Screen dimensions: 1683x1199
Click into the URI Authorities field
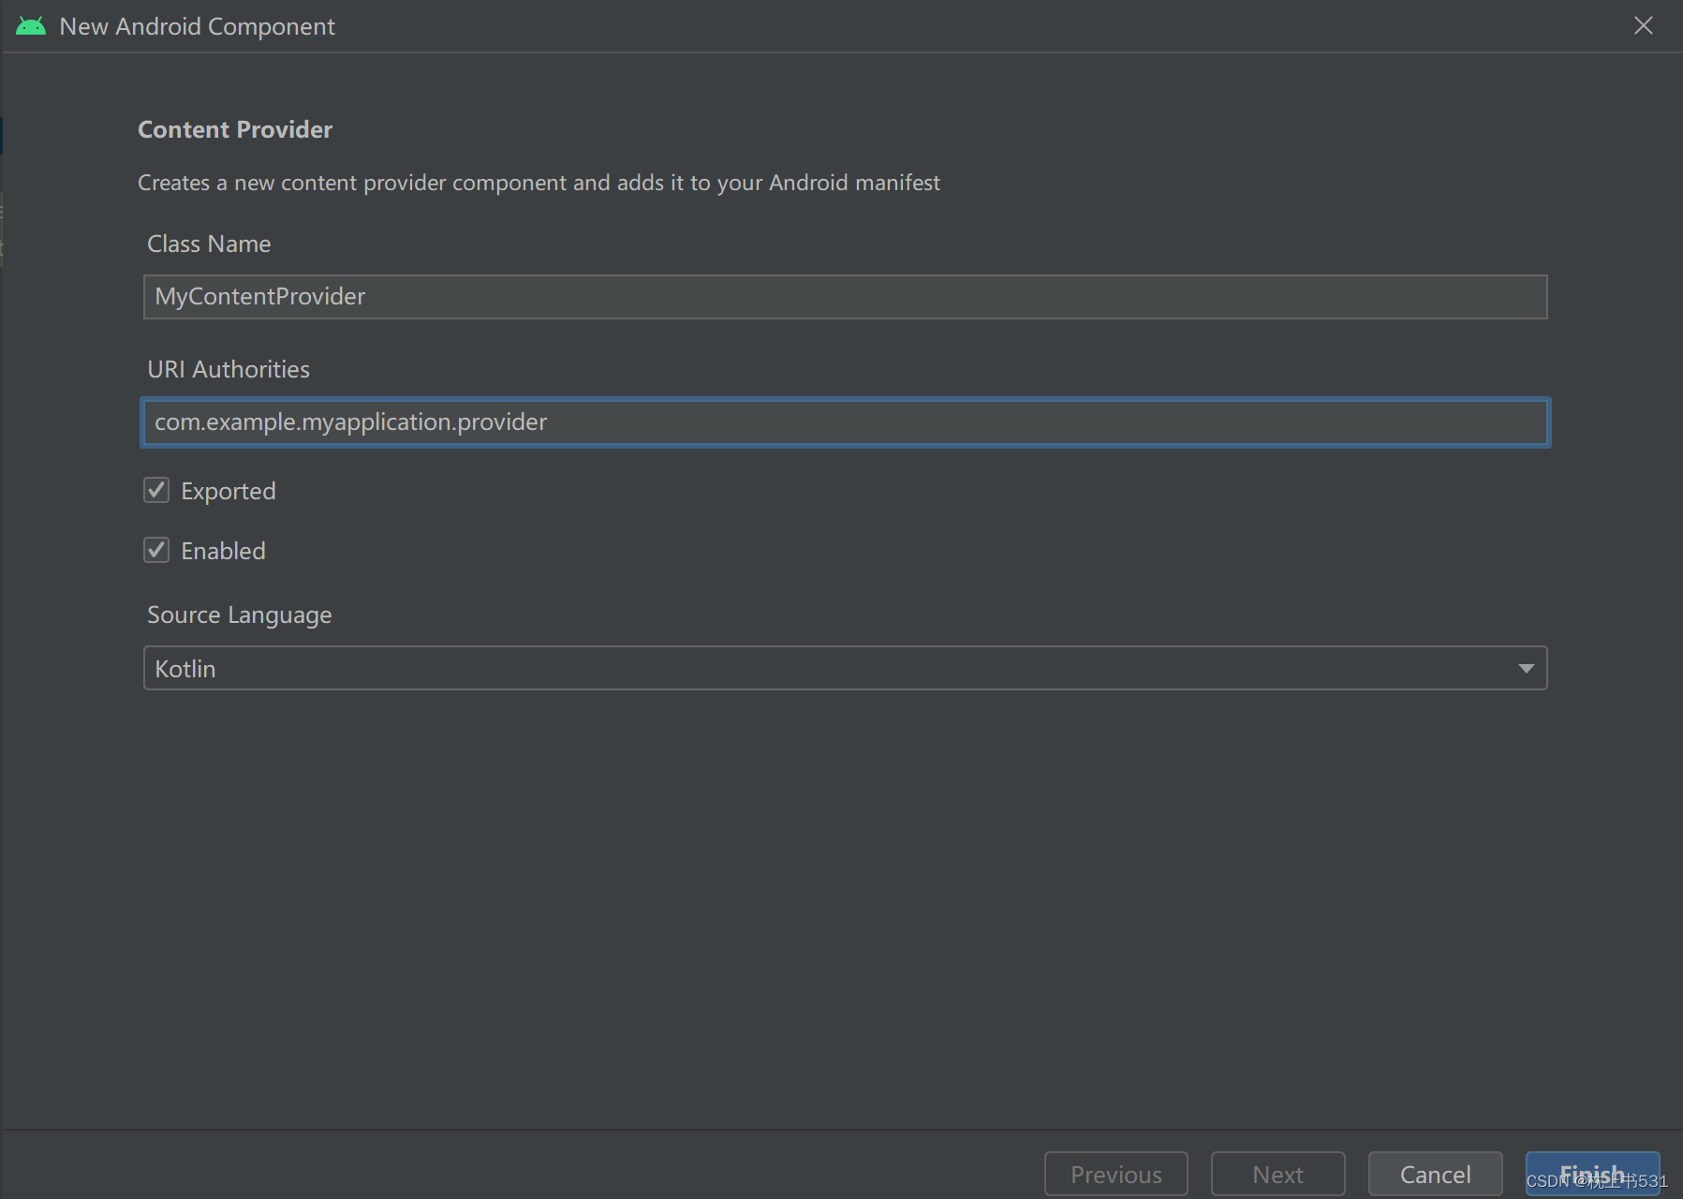[x=844, y=422]
